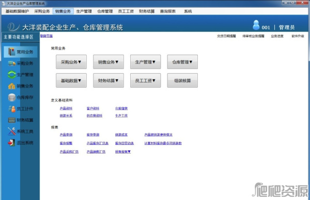Expand the 财务结算▼ dropdown button
Screen dimensions: 310x200
tap(109, 80)
